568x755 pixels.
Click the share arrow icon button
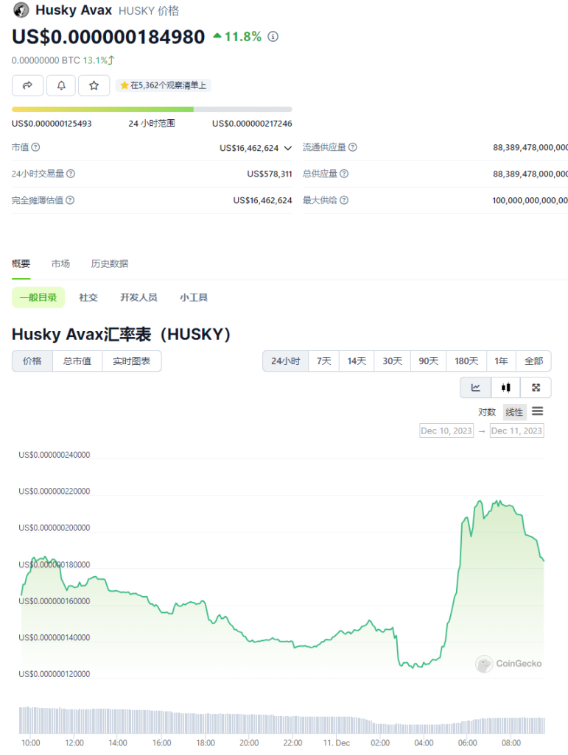tap(27, 85)
